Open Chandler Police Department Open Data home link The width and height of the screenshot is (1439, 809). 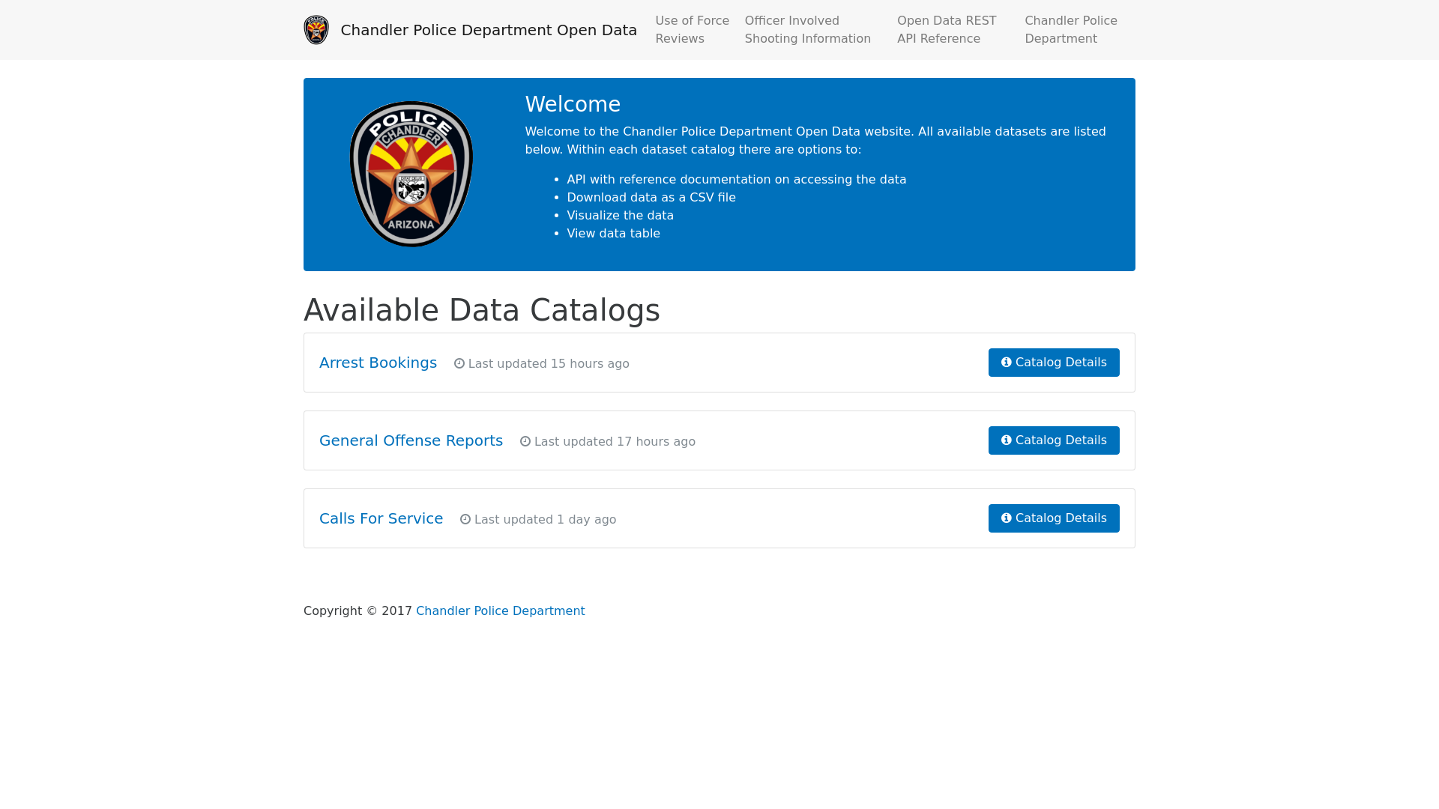tap(489, 30)
